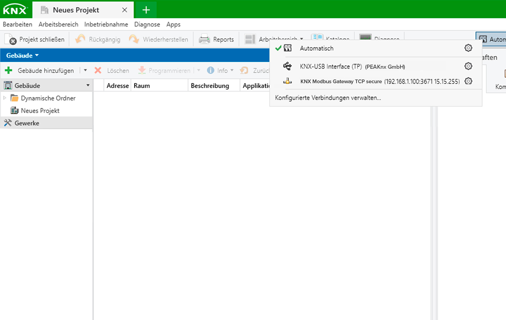
Task: Select Neues Projekt in the tree
Action: [x=35, y=110]
